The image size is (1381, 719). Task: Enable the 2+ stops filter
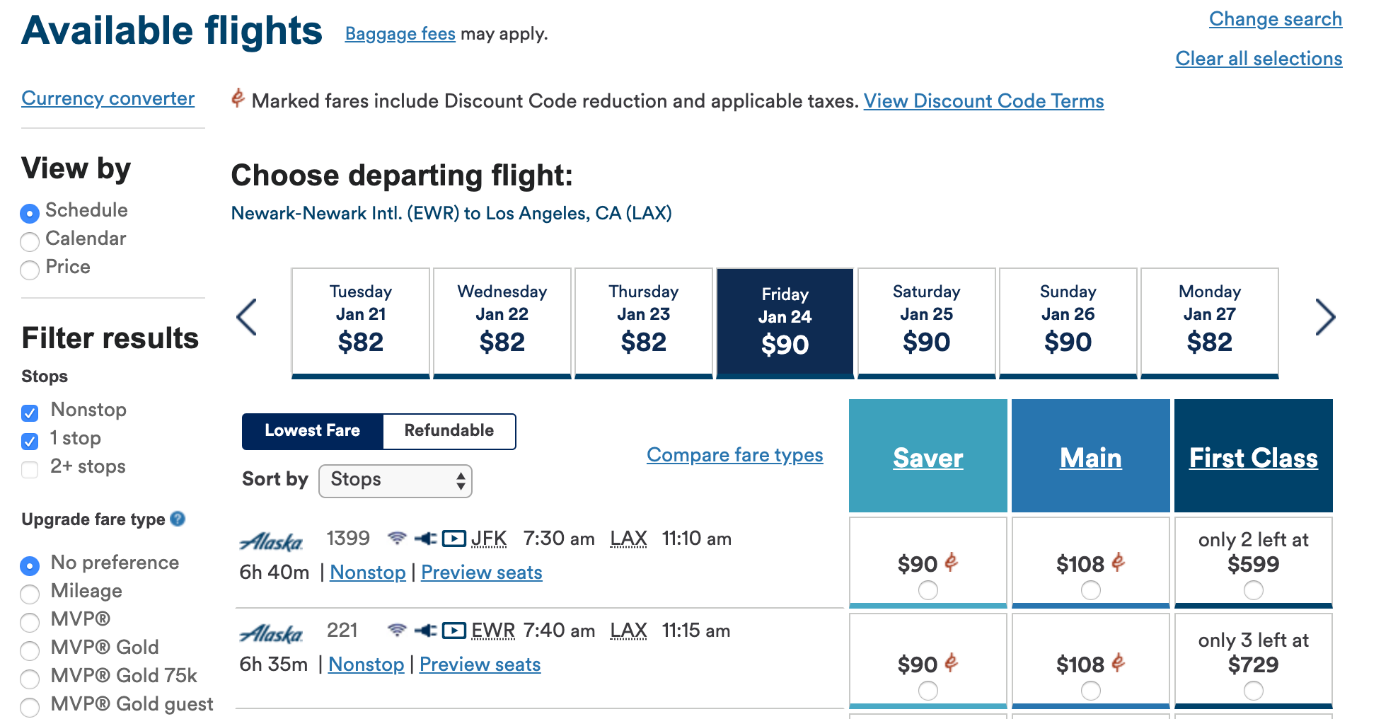coord(30,469)
